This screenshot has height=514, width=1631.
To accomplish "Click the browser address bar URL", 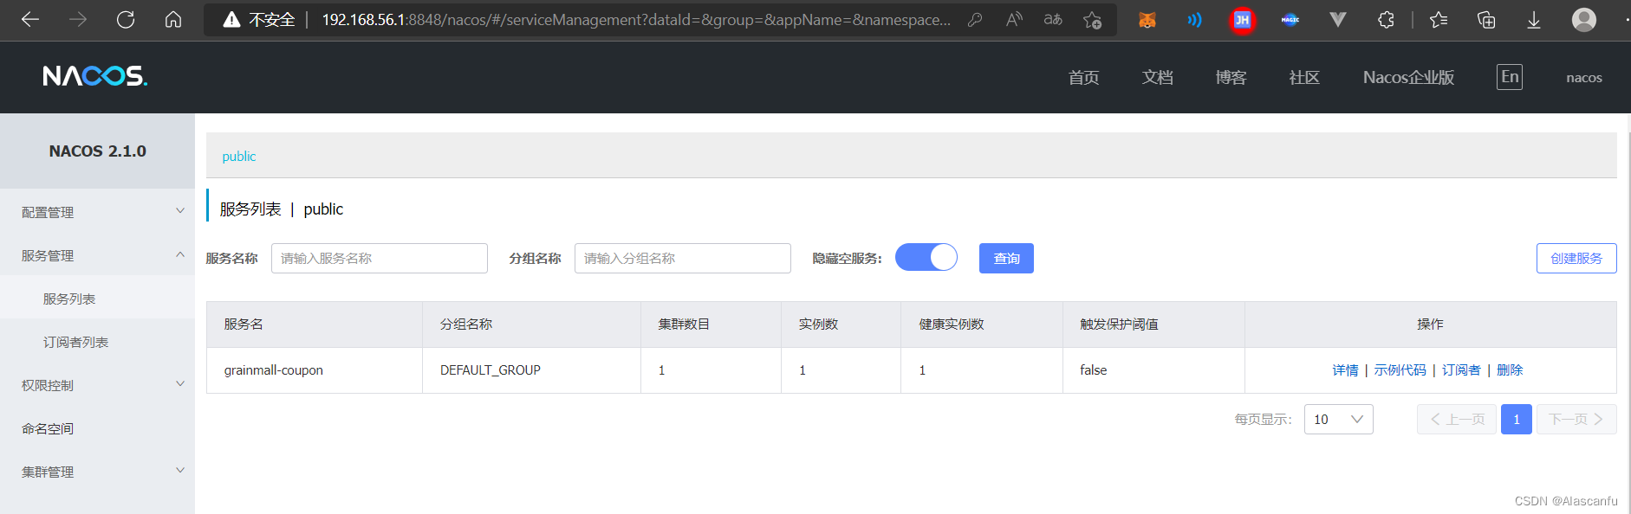I will (636, 19).
